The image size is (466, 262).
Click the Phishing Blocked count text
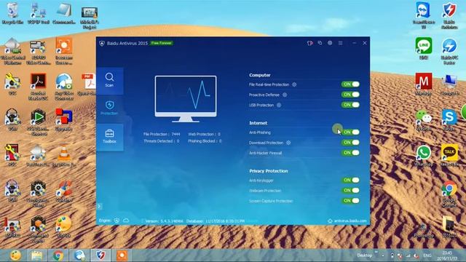(205, 141)
